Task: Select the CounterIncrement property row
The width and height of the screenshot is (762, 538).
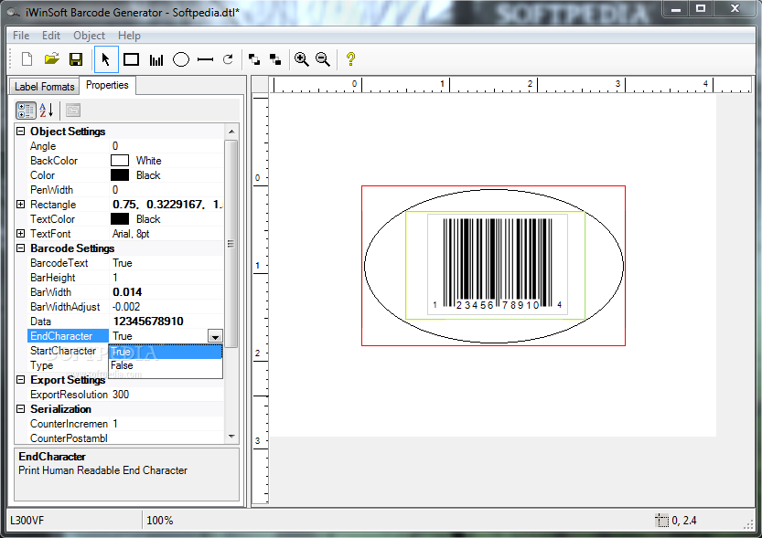Action: 125,424
